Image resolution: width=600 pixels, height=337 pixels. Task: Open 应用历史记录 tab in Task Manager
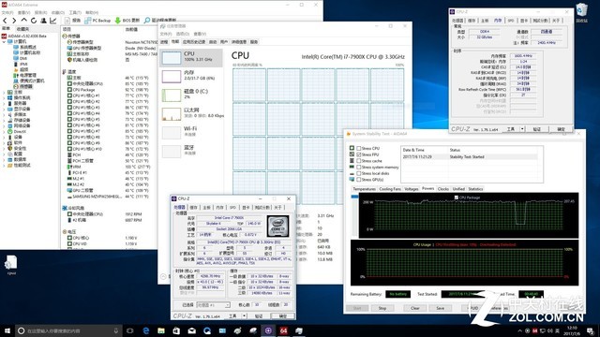[194, 41]
